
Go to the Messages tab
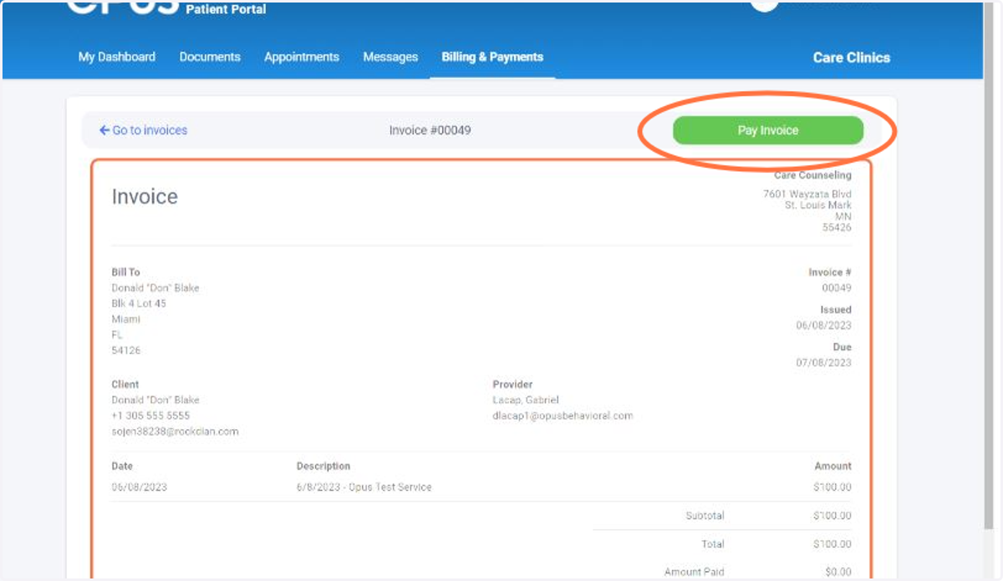[390, 57]
